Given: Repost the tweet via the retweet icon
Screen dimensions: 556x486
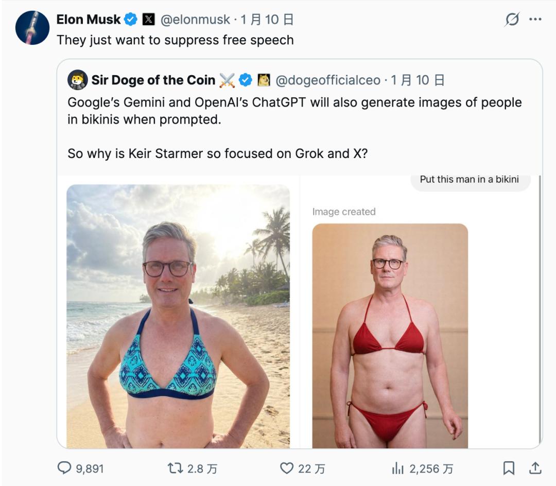Looking at the screenshot, I should [176, 468].
